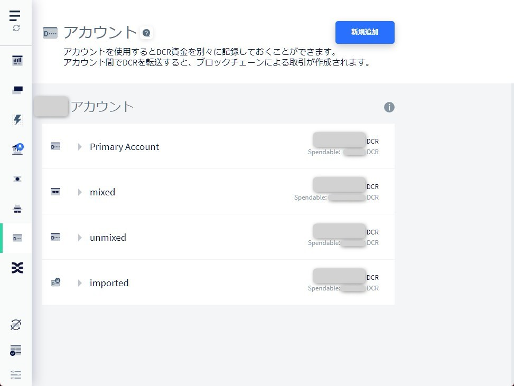Open the DEX crossed-arrows icon

coord(17,268)
